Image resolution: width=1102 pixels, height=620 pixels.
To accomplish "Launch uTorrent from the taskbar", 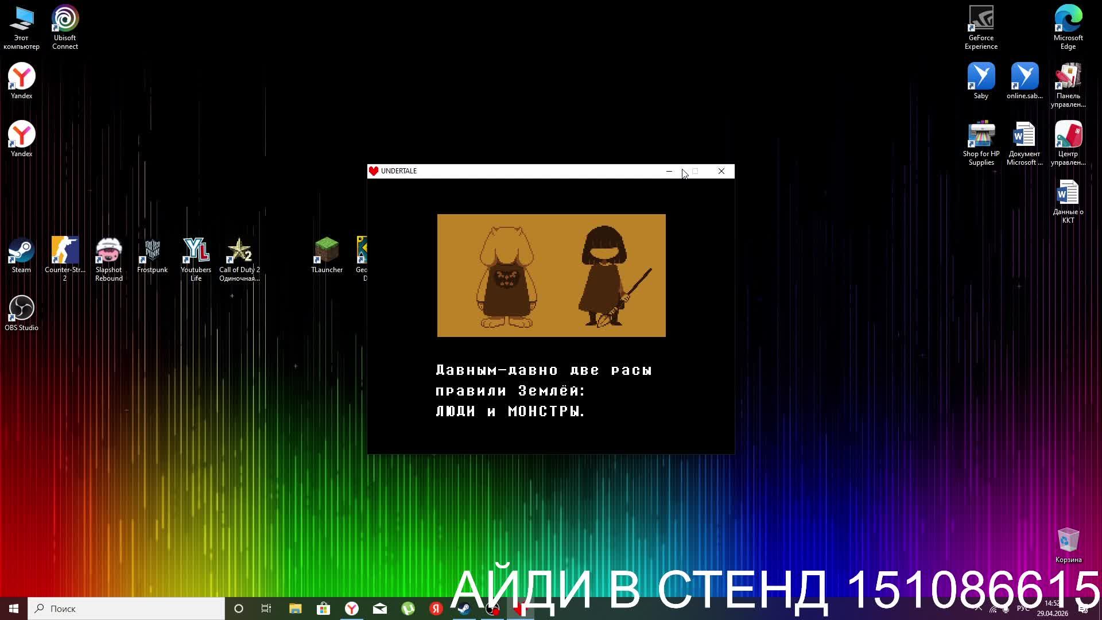I will (x=408, y=609).
